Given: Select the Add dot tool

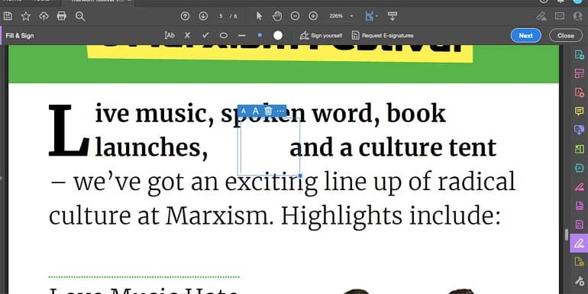Looking at the screenshot, I should tap(260, 35).
